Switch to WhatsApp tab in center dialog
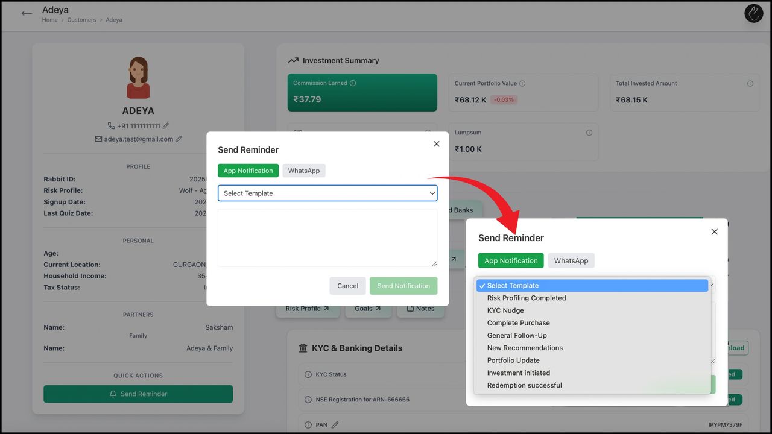The height and width of the screenshot is (434, 772). [303, 171]
